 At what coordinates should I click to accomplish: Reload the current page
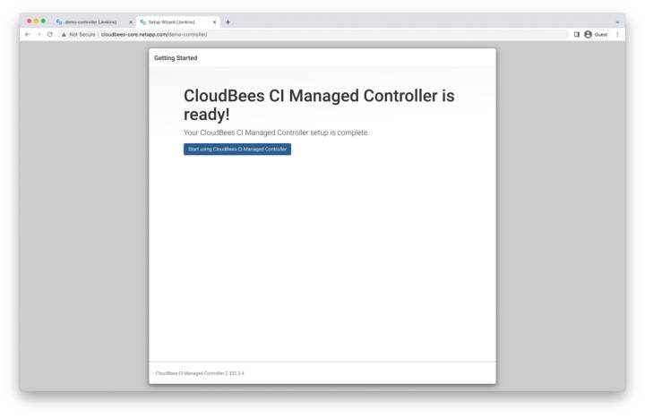50,34
